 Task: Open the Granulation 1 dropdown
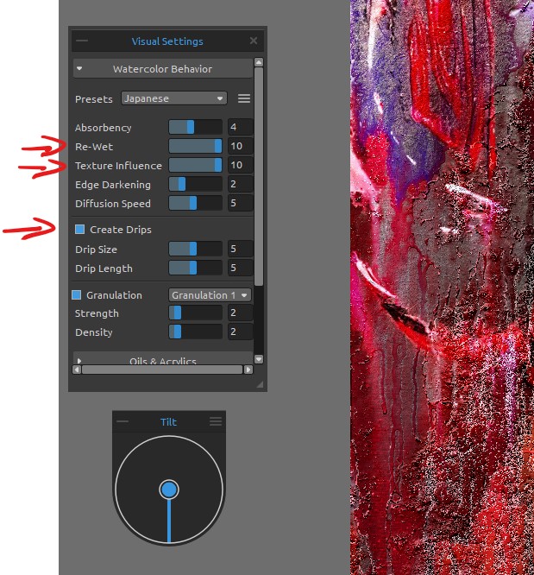(210, 294)
